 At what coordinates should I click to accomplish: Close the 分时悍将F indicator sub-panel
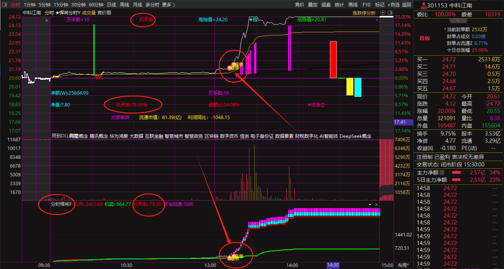[376, 205]
